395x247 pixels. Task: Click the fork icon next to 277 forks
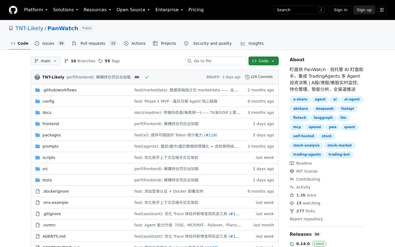(x=292, y=211)
